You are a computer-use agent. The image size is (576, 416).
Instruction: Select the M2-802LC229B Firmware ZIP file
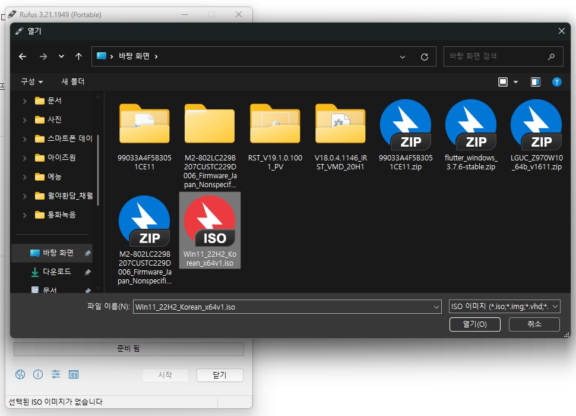(144, 240)
